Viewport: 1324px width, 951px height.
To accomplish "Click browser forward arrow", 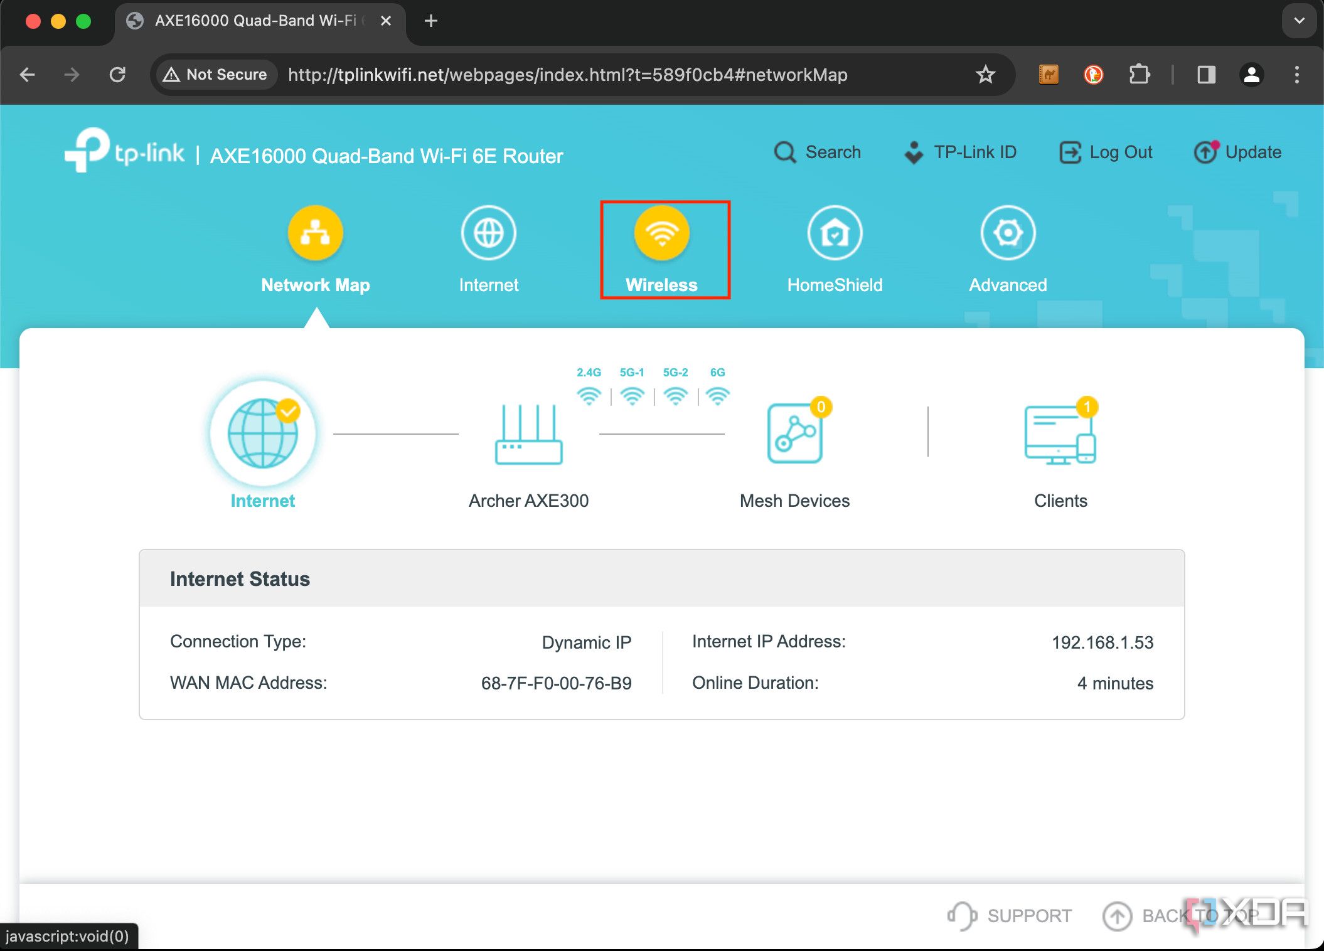I will tap(72, 75).
